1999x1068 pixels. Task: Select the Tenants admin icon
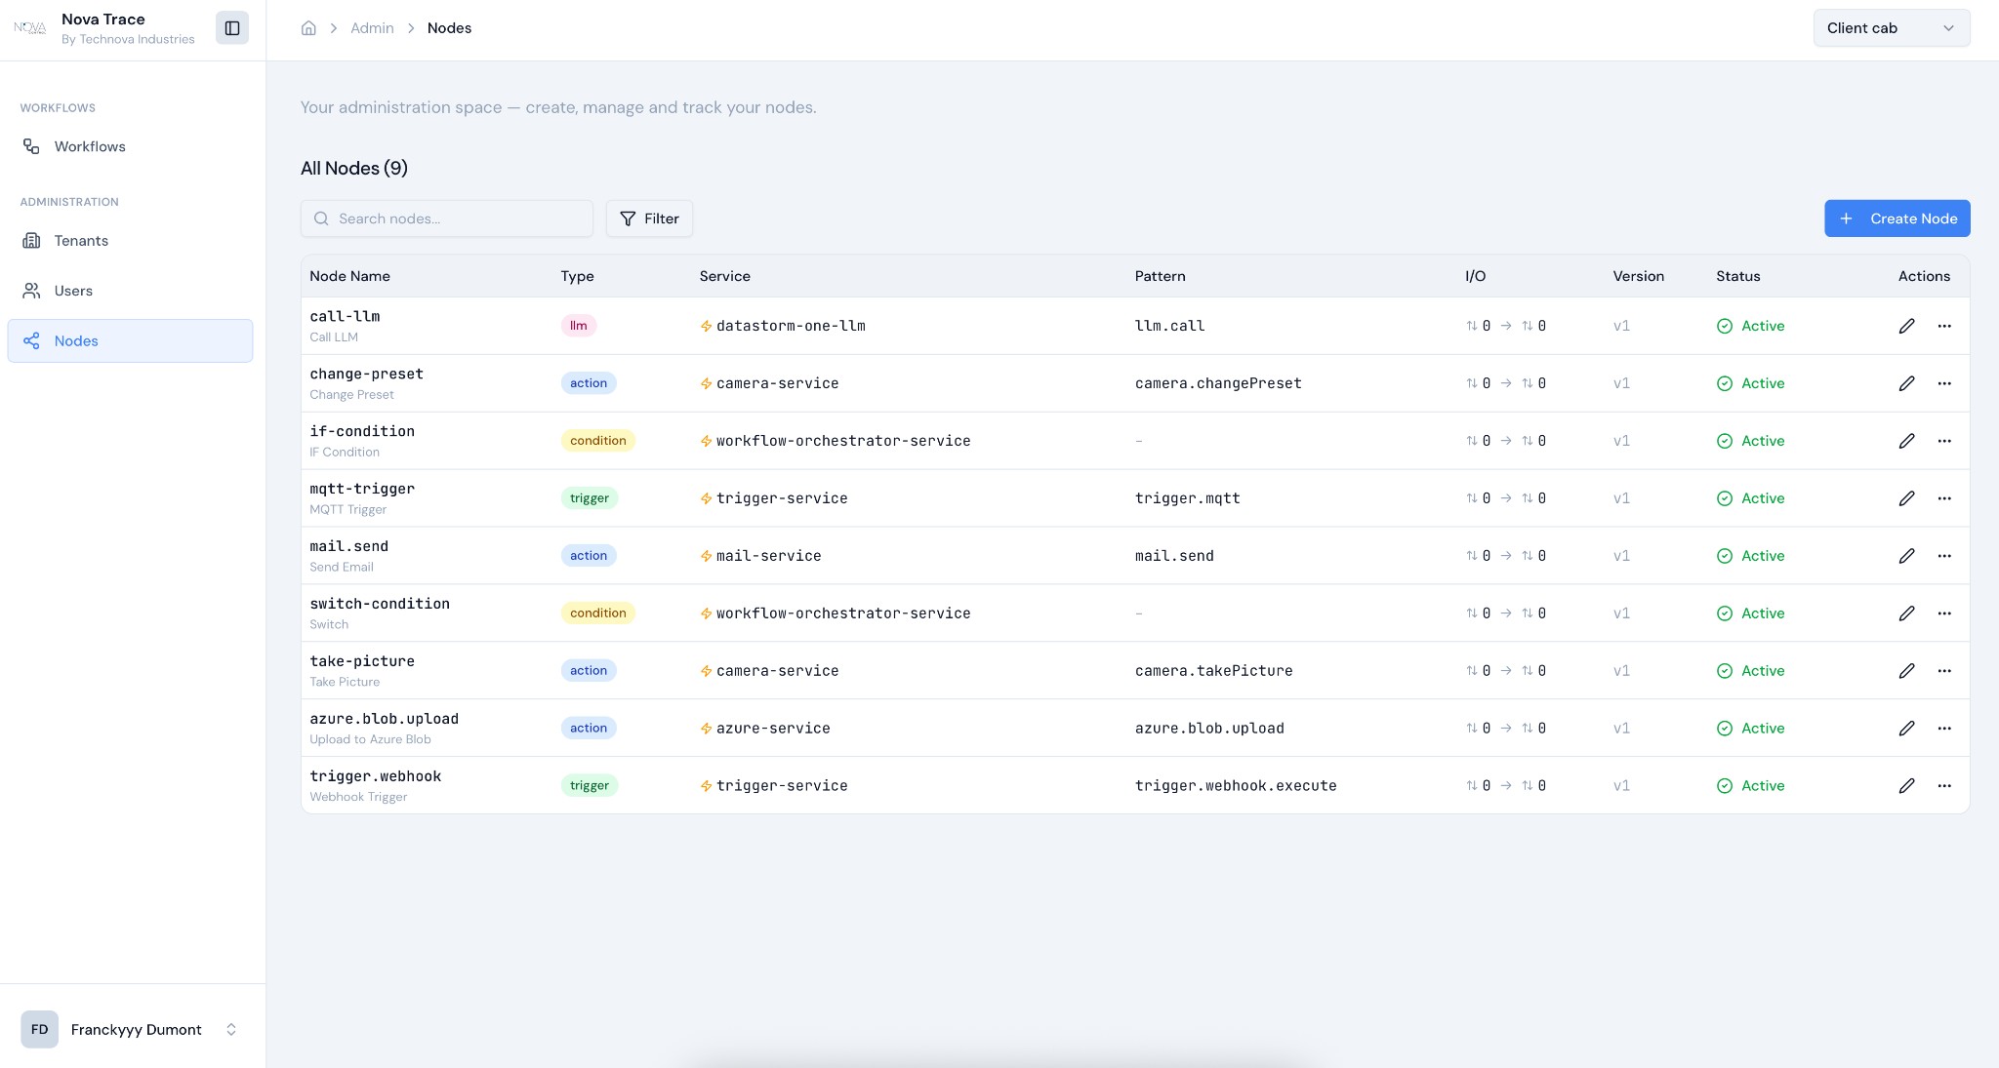pos(32,240)
